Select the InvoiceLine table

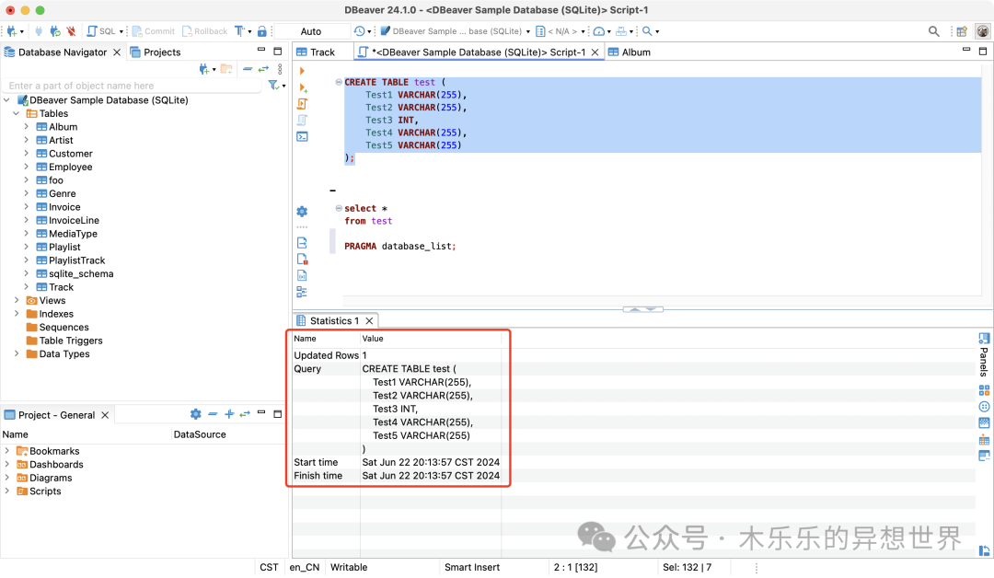coord(74,220)
